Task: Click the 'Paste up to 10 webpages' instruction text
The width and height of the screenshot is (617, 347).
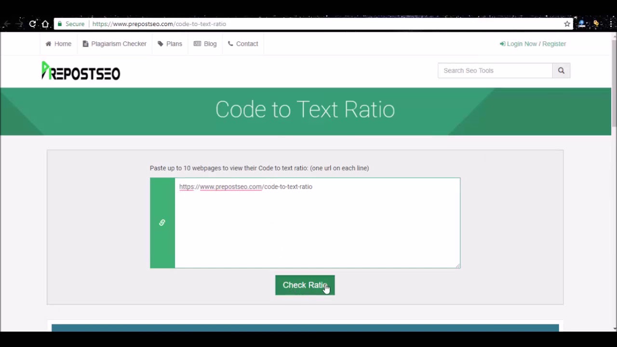Action: click(x=259, y=168)
